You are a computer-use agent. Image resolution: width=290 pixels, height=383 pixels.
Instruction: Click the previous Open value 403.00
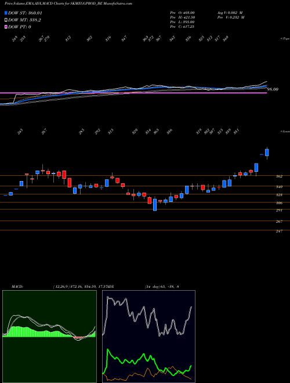(x=189, y=13)
